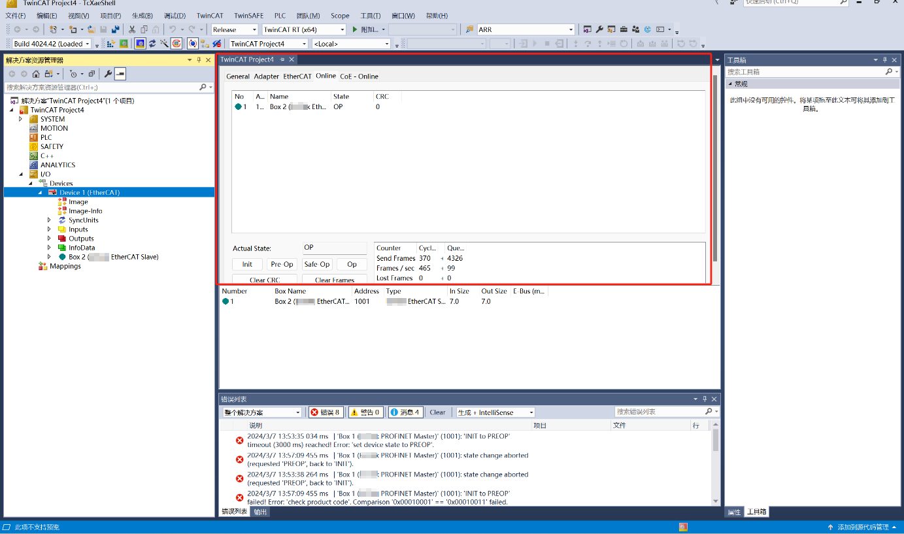Click the Scan magic wand icon
The height and width of the screenshot is (534, 904).
163,44
